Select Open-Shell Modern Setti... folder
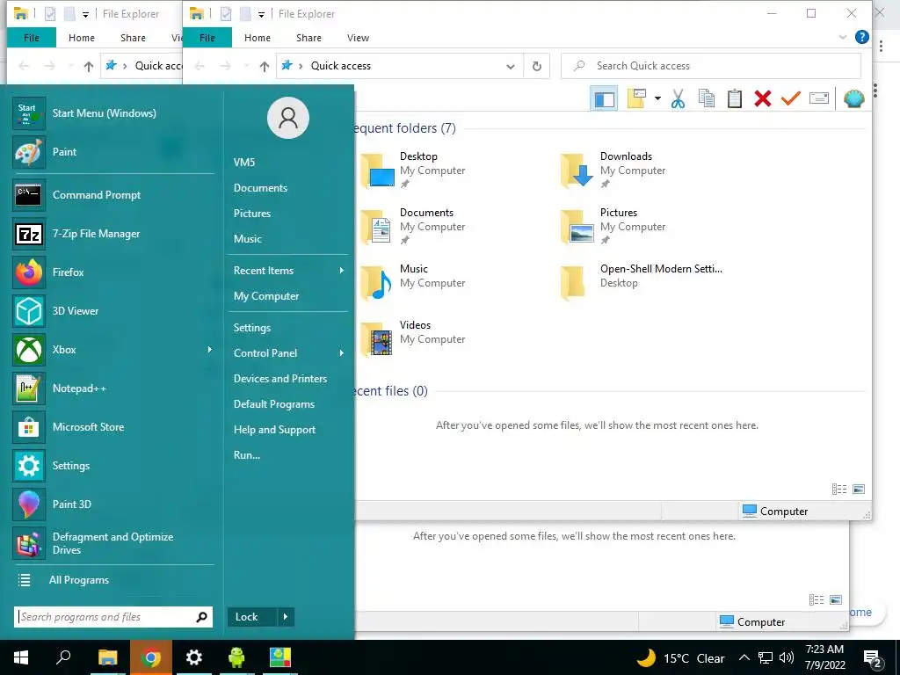The height and width of the screenshot is (675, 900). [642, 282]
